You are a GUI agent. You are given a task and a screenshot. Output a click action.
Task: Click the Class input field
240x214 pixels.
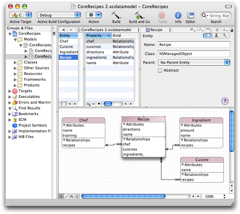coord(194,54)
